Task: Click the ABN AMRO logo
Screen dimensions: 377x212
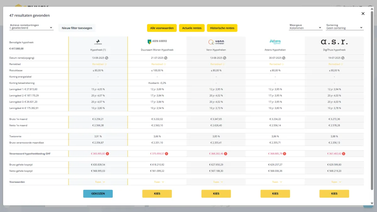Action: pyautogui.click(x=157, y=41)
